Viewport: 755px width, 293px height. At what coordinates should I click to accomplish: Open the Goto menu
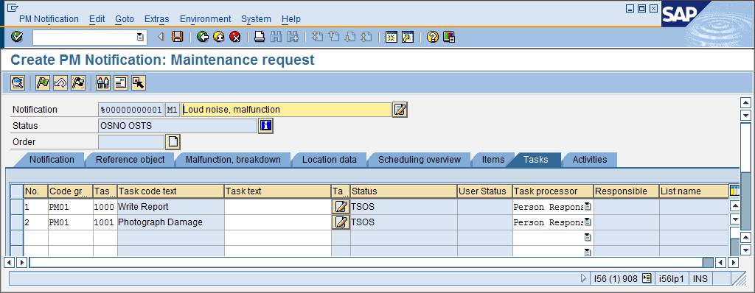124,18
